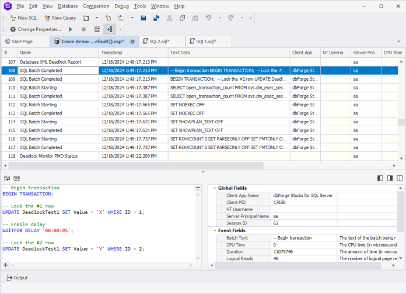This screenshot has width=406, height=294.
Task: Click the Save icon in the toolbar
Action: pyautogui.click(x=143, y=18)
